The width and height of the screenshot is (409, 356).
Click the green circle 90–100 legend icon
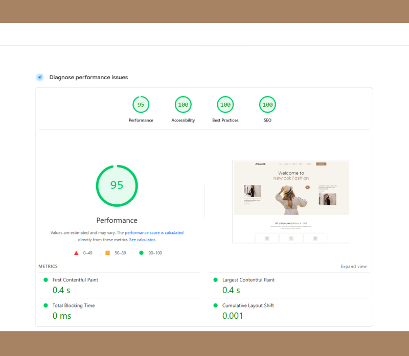click(x=142, y=253)
